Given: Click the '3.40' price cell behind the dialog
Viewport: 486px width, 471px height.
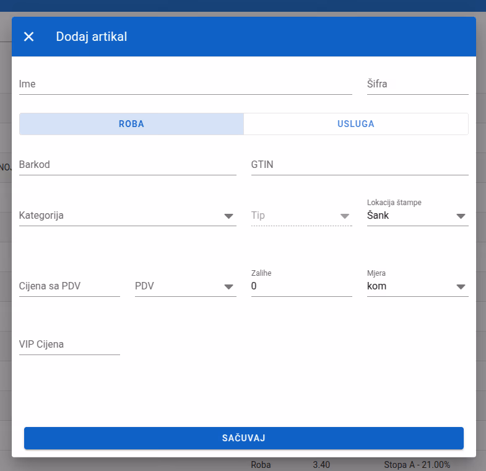Looking at the screenshot, I should click(x=321, y=464).
